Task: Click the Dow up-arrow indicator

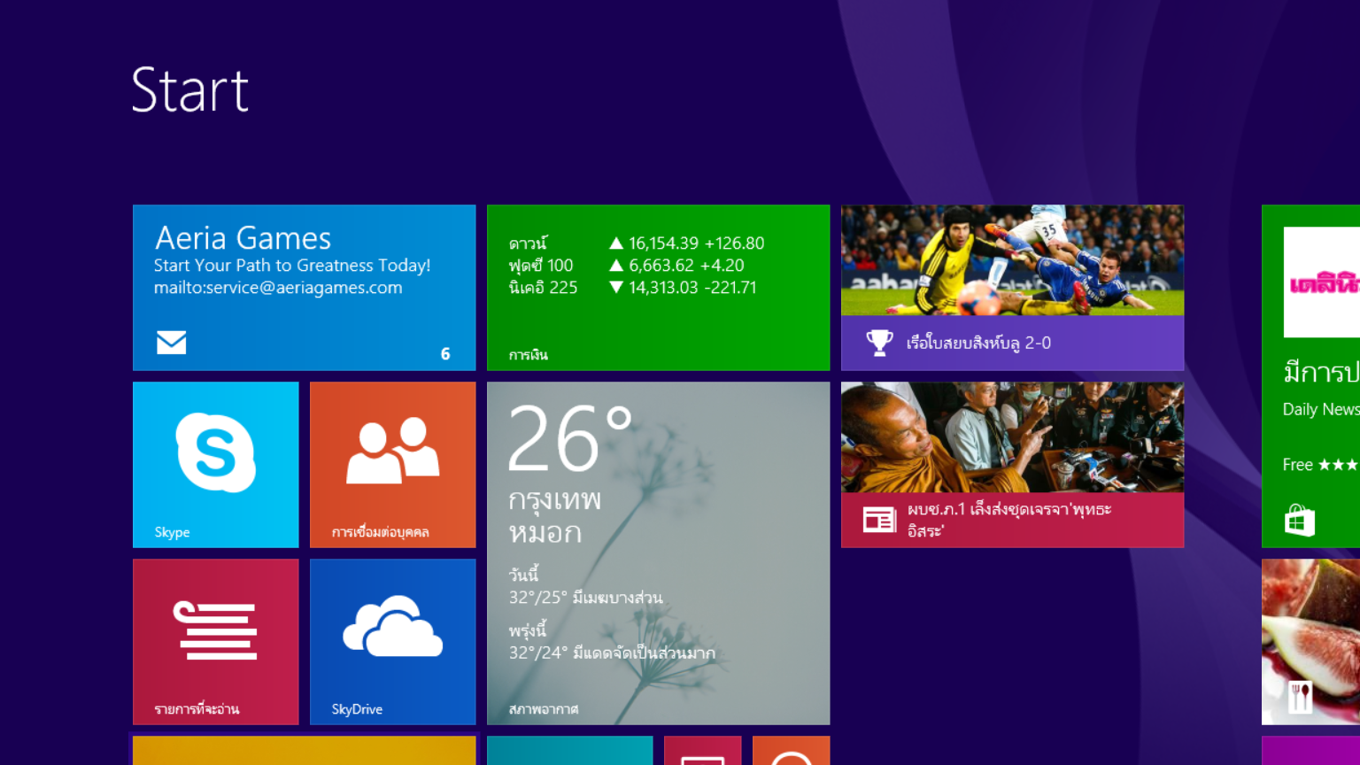Action: (616, 243)
